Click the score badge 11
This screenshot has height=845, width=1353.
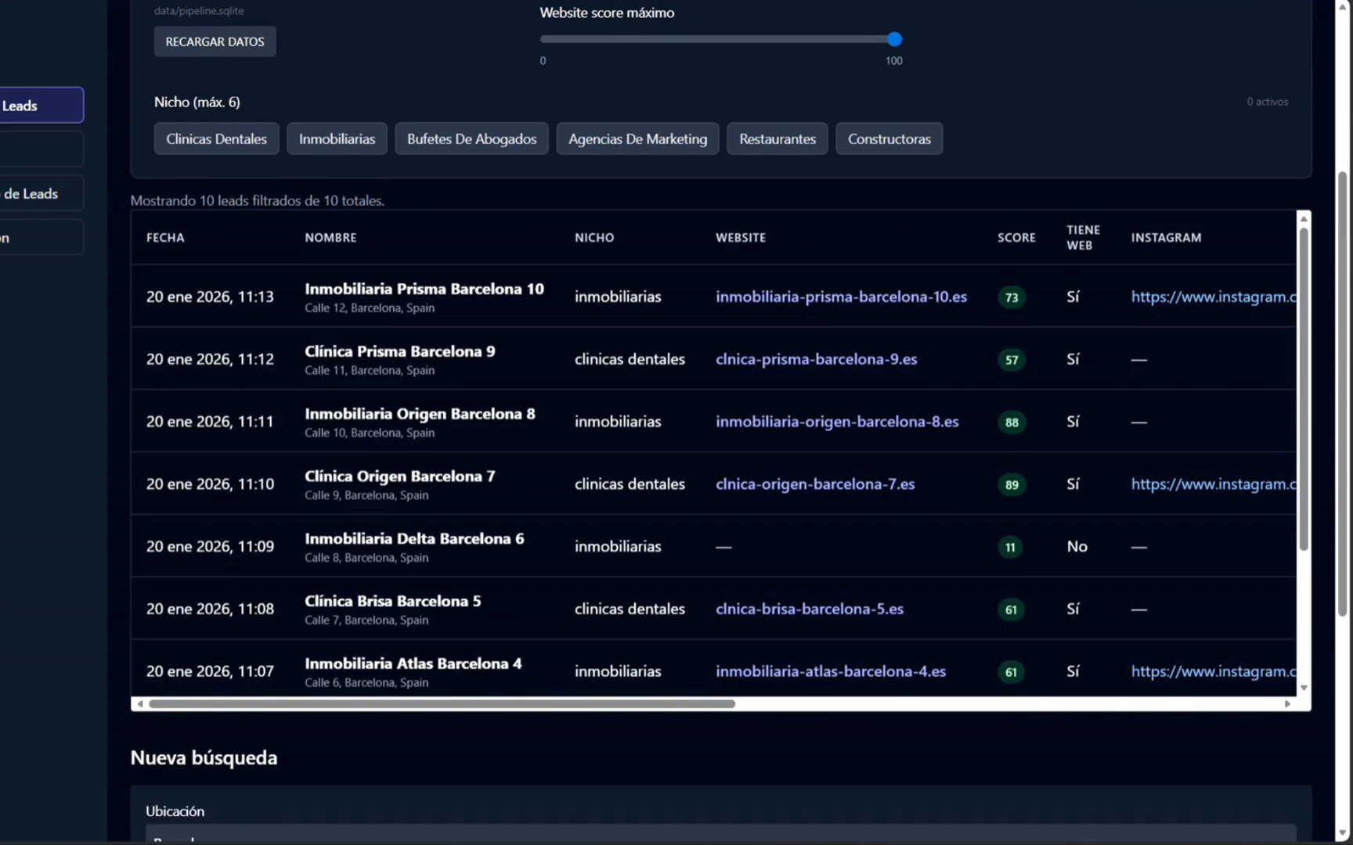coord(1010,548)
